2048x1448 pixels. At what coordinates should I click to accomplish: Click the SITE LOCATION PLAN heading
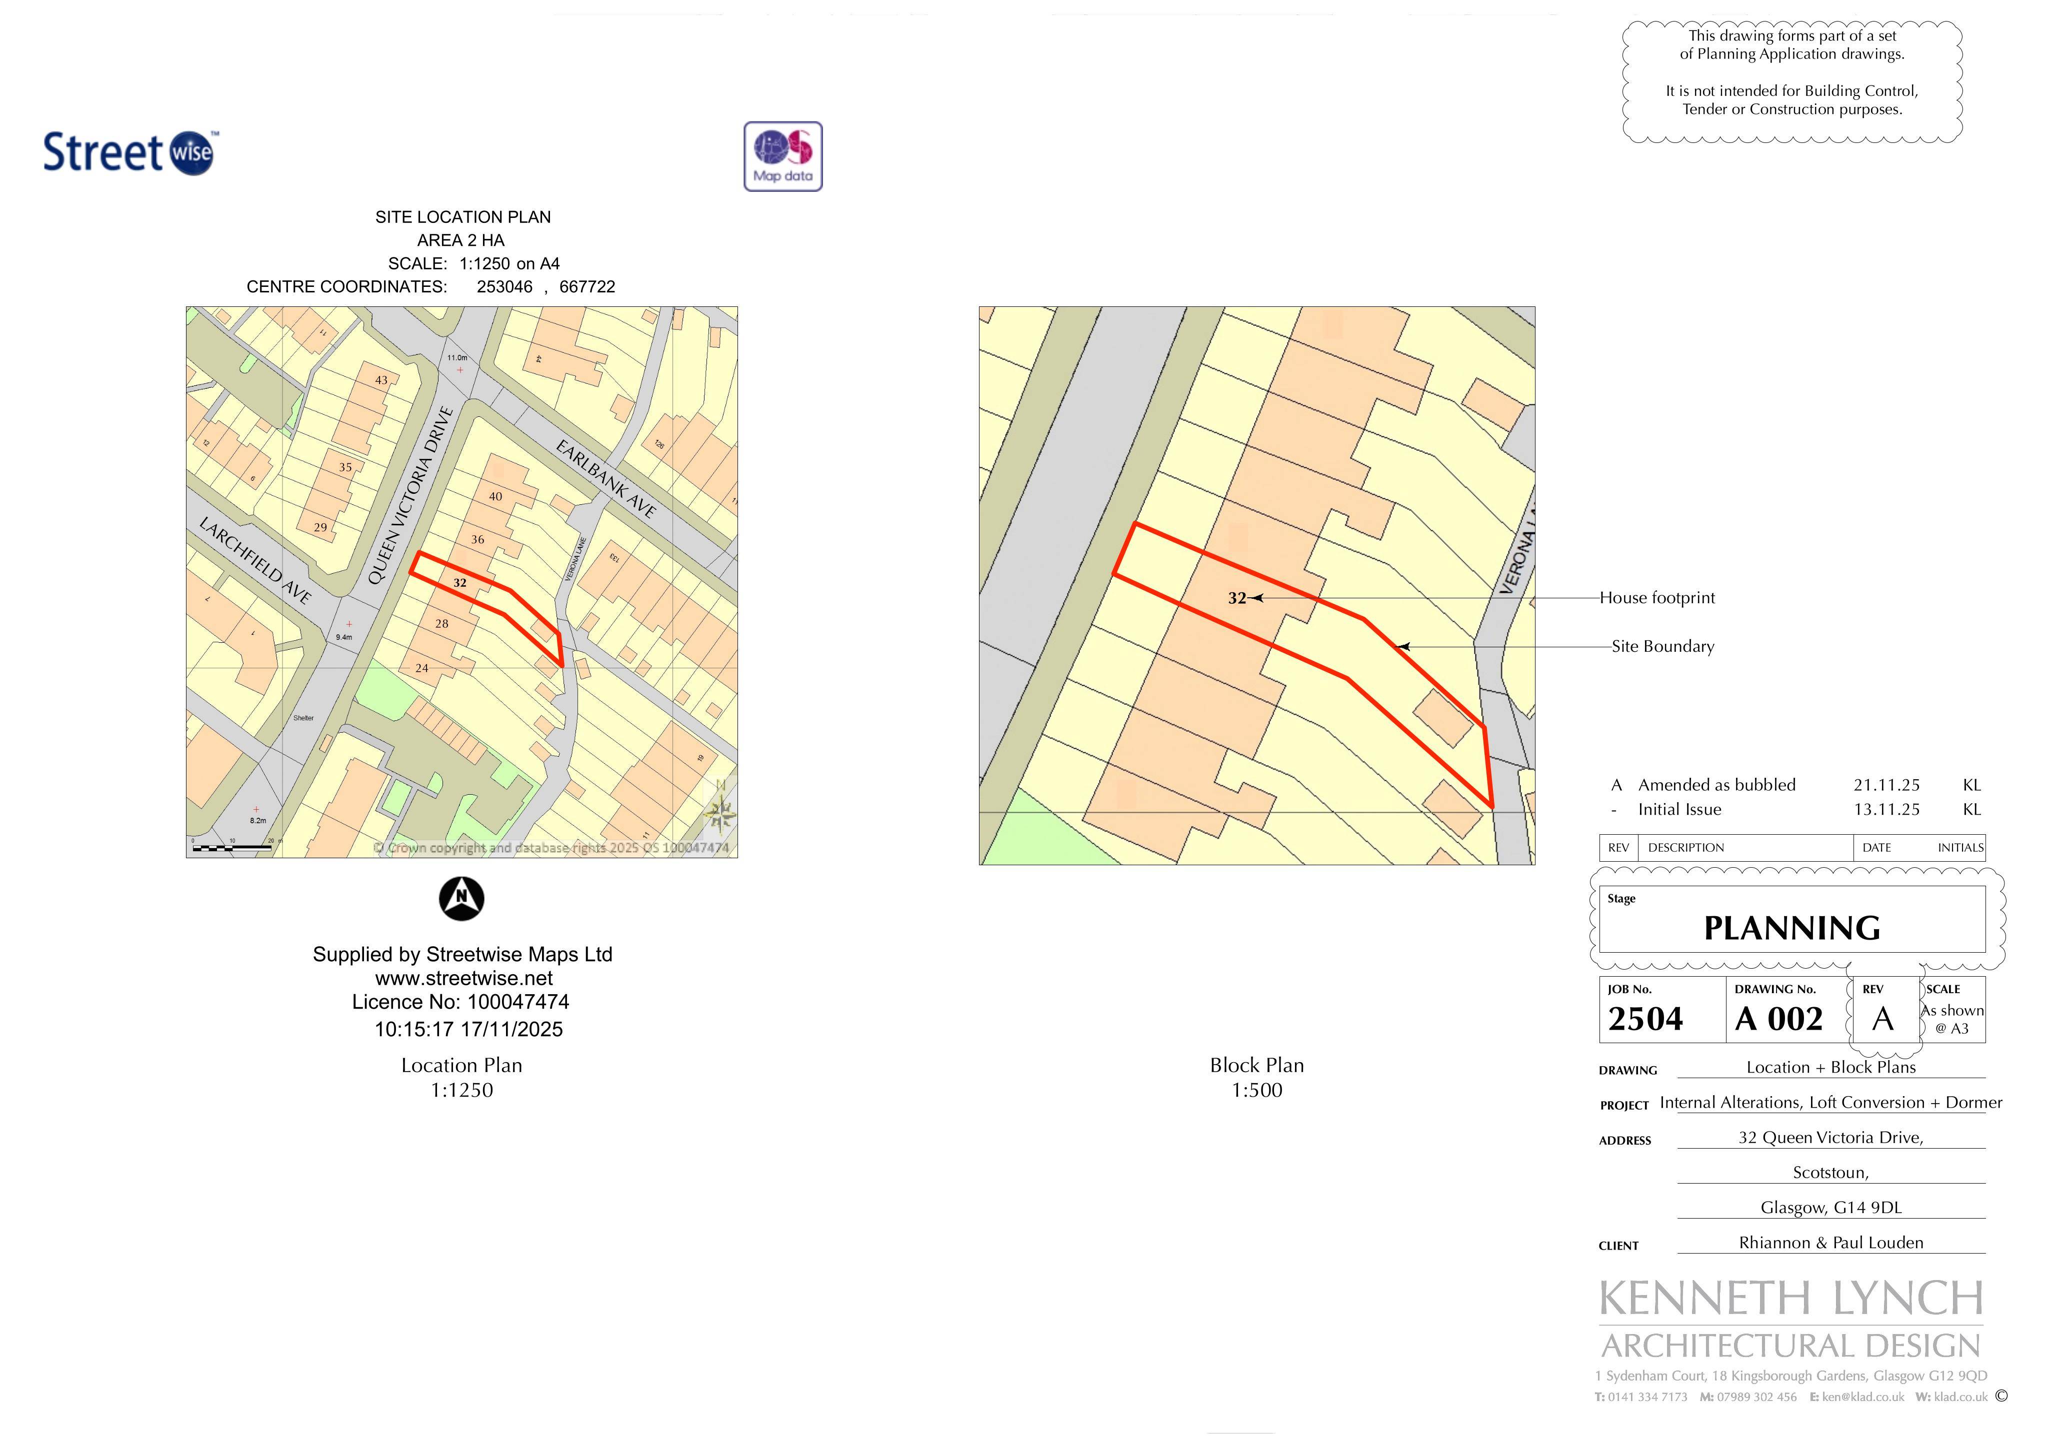click(463, 216)
